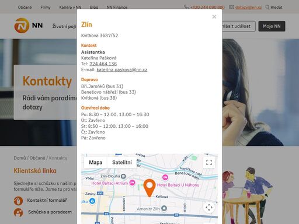Click Hotel Baltaci U Náhonu marker

pos(165,177)
